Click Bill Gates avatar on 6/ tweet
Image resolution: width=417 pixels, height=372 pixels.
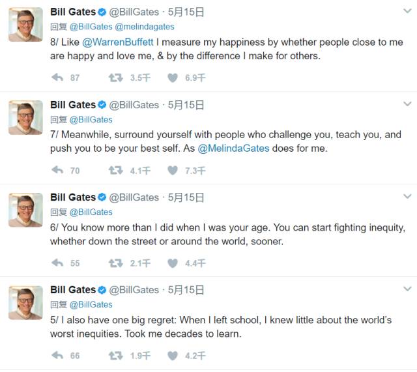pyautogui.click(x=25, y=210)
